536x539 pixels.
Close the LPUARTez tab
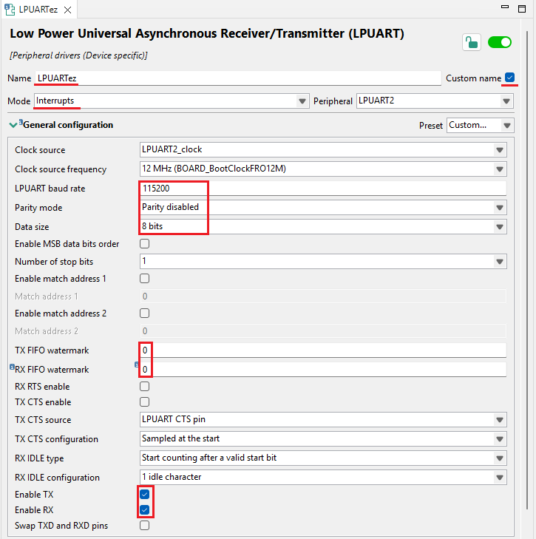(x=67, y=10)
